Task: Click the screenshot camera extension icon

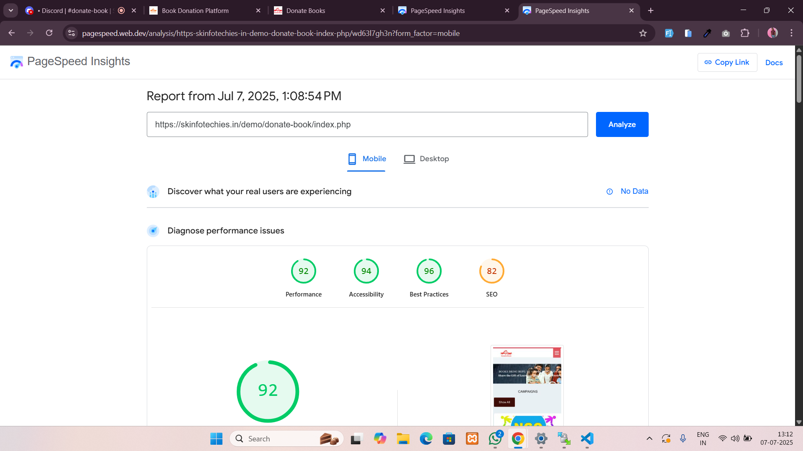Action: [x=726, y=33]
